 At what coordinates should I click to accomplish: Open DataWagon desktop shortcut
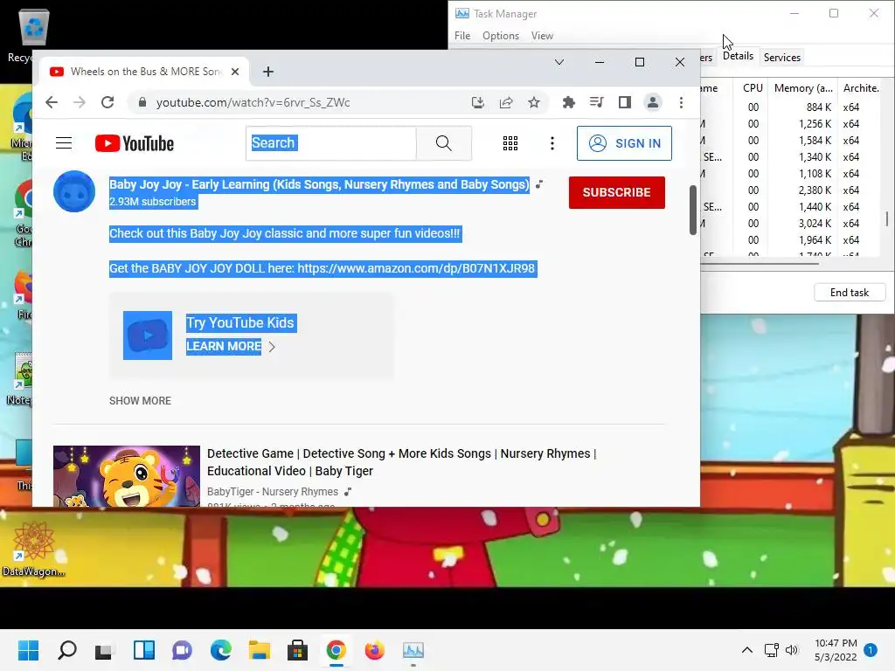33,549
